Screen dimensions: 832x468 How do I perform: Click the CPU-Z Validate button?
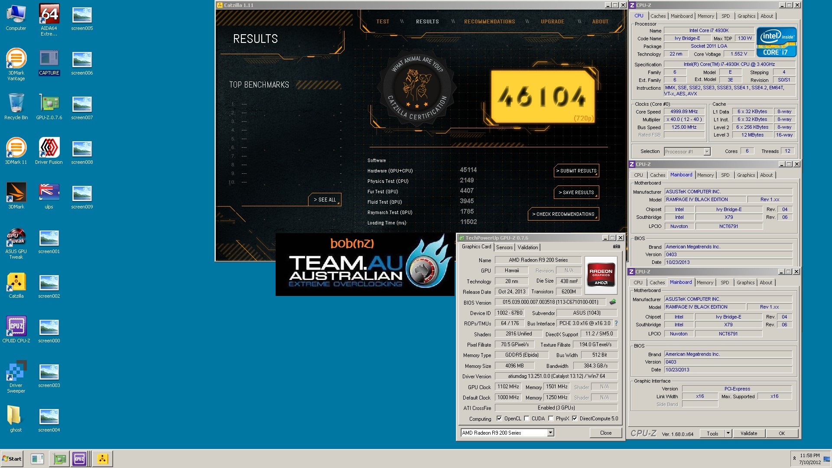(x=749, y=433)
